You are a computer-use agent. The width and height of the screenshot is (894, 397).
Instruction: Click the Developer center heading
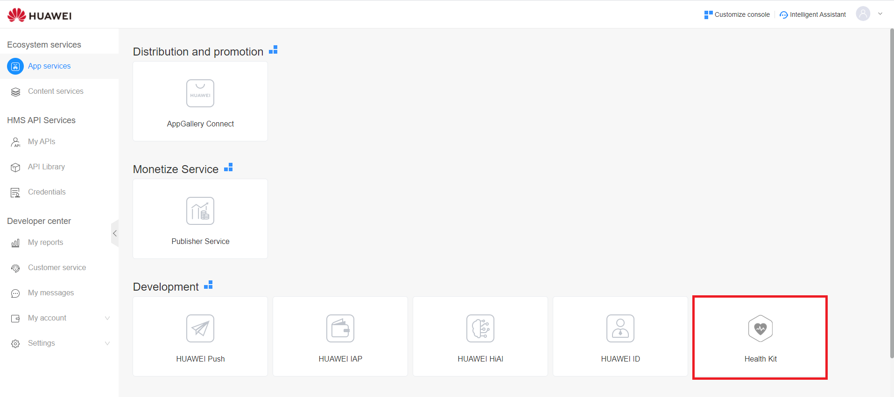(39, 221)
